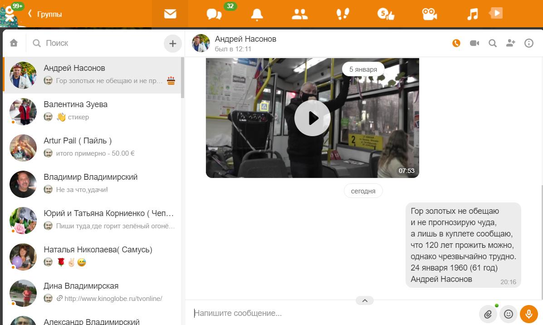This screenshot has width=543, height=325.
Task: Click the 20:16 message timestamp
Action: (508, 282)
